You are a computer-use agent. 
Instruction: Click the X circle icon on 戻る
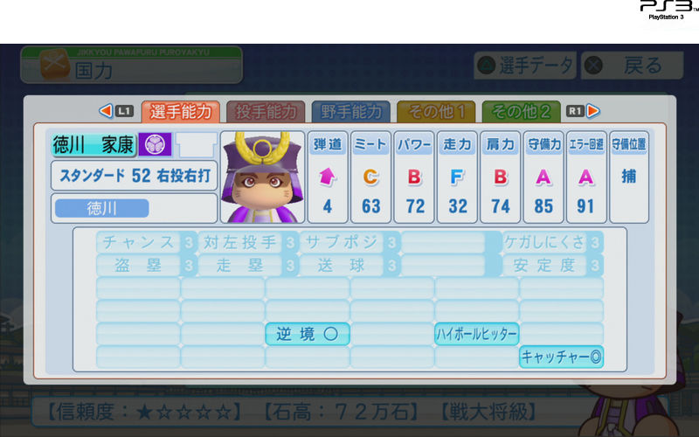[593, 66]
